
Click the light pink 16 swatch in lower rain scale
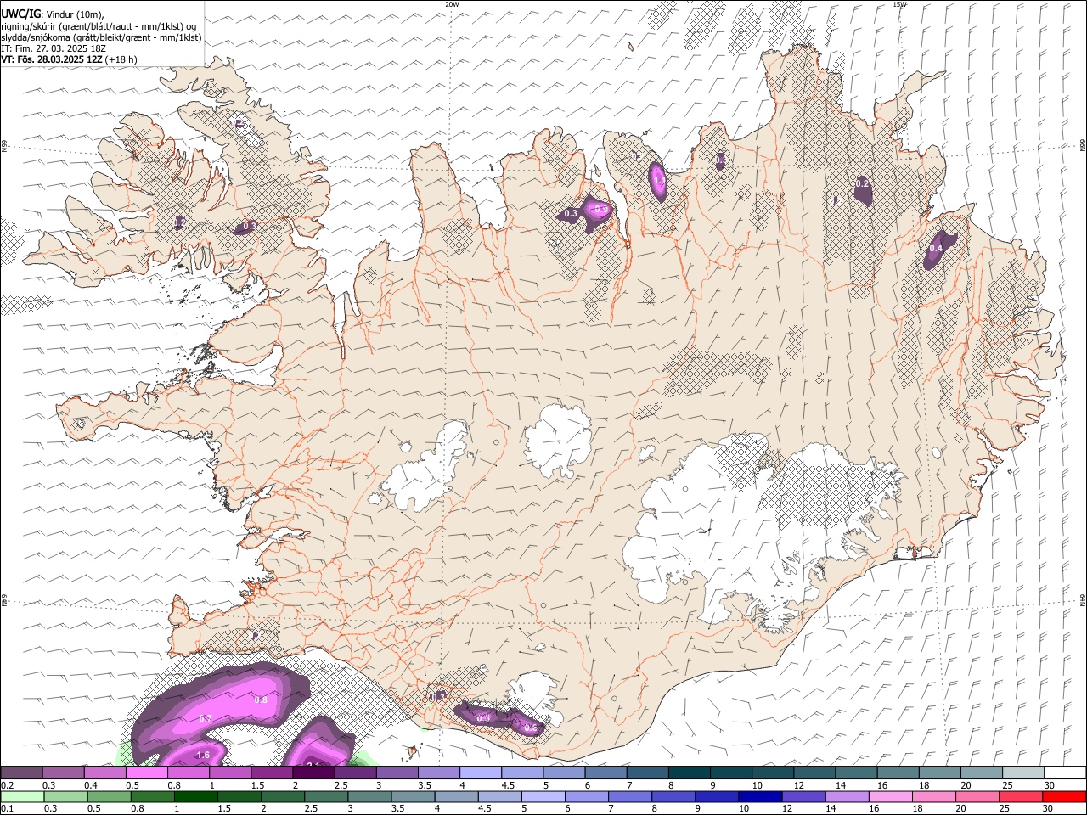[x=890, y=796]
